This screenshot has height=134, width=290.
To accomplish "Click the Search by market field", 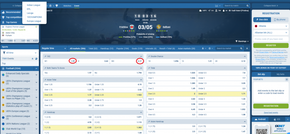I will click(228, 49).
